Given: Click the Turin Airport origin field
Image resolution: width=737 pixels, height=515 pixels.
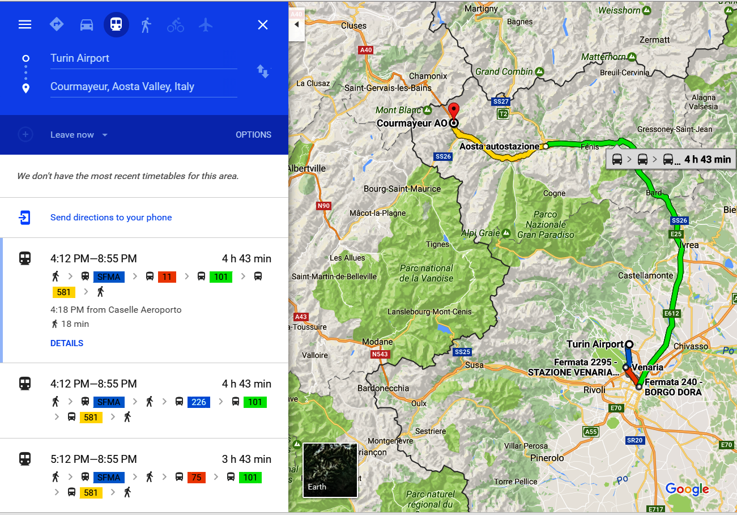Looking at the screenshot, I should (143, 58).
